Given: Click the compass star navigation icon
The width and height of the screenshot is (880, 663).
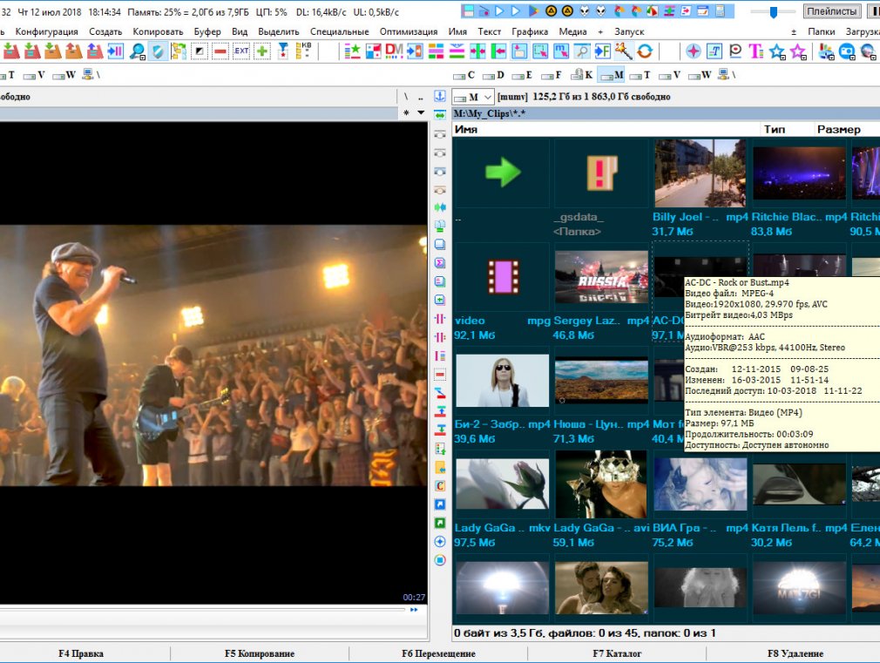Looking at the screenshot, I should pyautogui.click(x=694, y=51).
